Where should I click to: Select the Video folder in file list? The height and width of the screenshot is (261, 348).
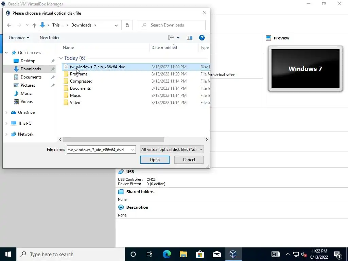point(75,102)
